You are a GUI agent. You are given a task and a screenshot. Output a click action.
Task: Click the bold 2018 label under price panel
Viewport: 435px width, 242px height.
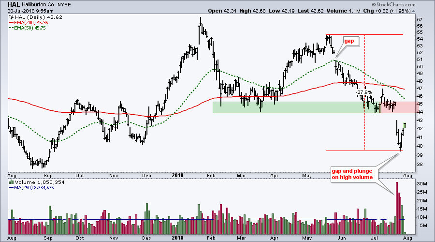pos(177,175)
